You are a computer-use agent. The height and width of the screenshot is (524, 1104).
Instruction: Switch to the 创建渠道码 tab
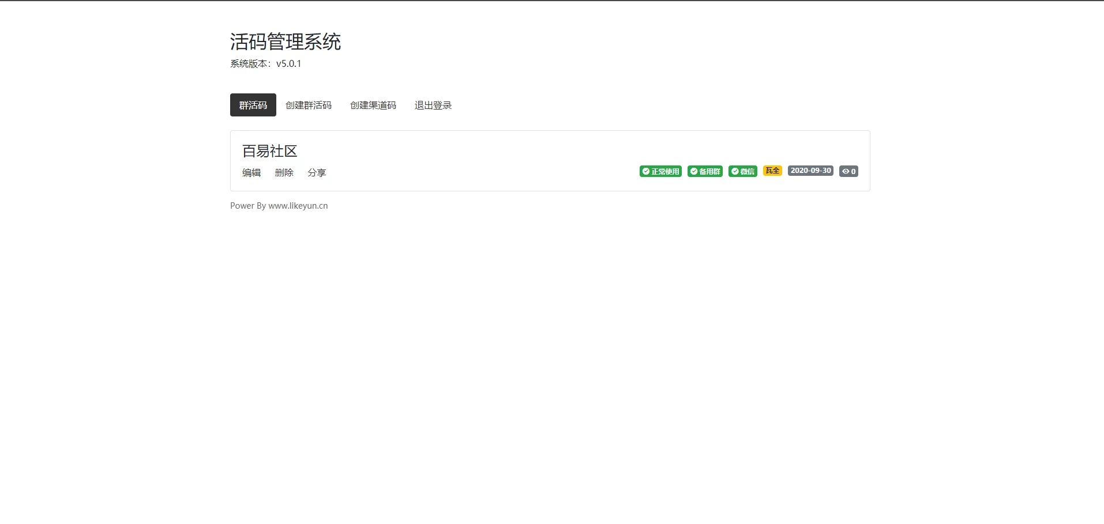point(373,105)
